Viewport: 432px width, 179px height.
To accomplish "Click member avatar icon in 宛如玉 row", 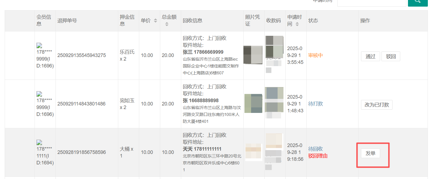I will coord(39,94).
